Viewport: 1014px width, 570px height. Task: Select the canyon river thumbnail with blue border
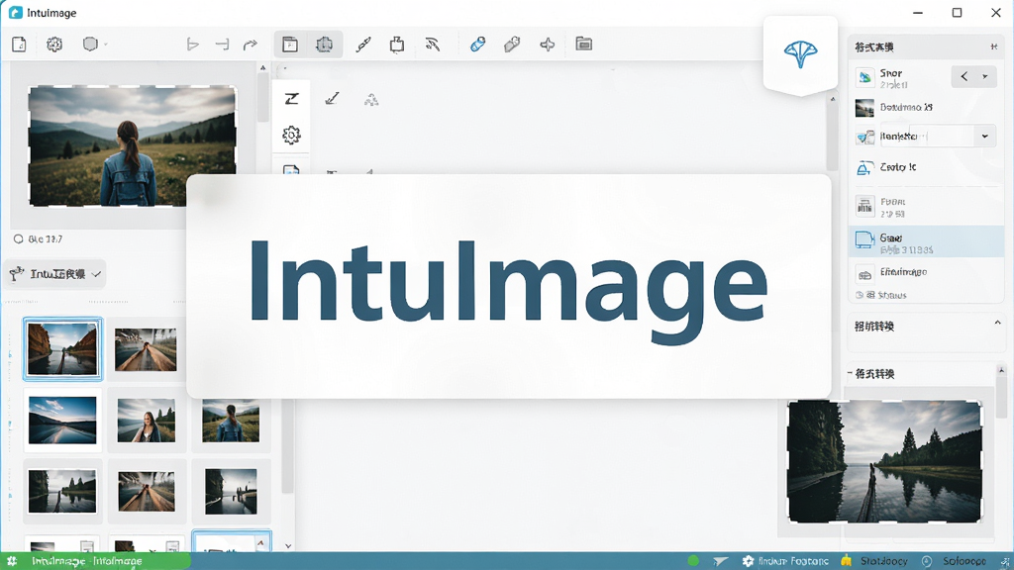pos(62,349)
